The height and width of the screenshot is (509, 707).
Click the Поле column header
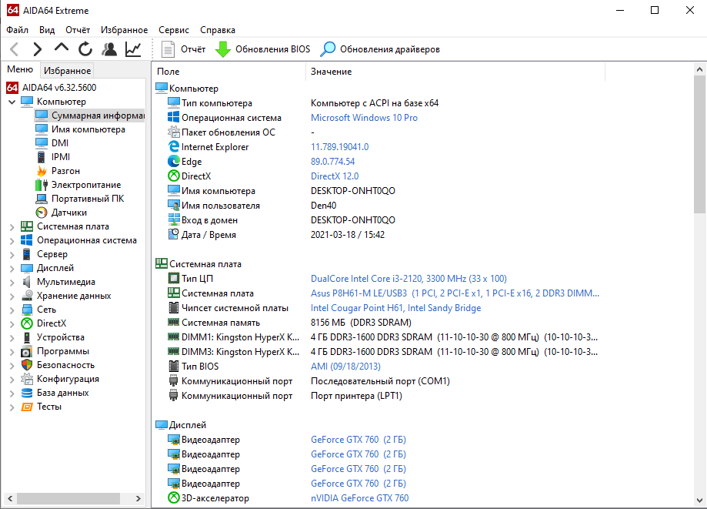click(x=229, y=72)
